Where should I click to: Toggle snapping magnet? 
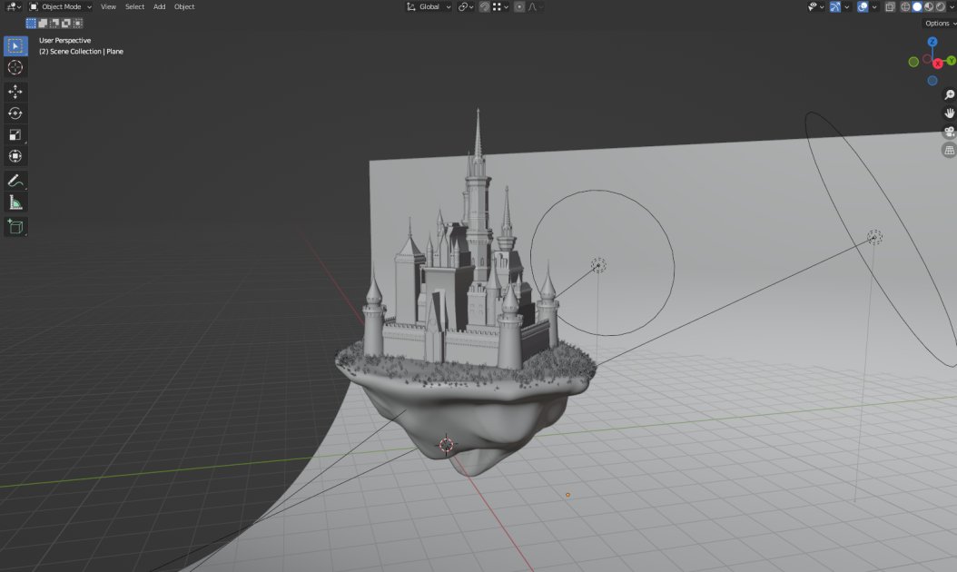point(485,6)
